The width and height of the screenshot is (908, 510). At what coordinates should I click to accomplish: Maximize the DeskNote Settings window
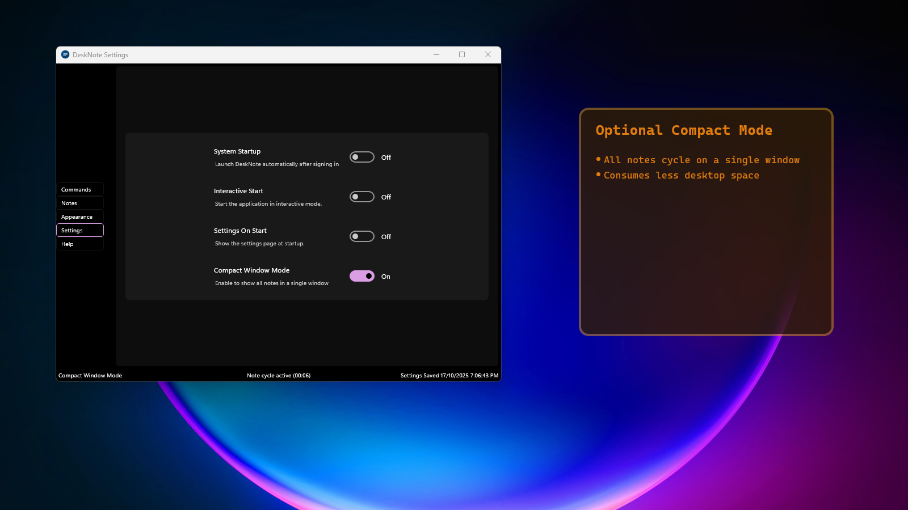pyautogui.click(x=461, y=54)
